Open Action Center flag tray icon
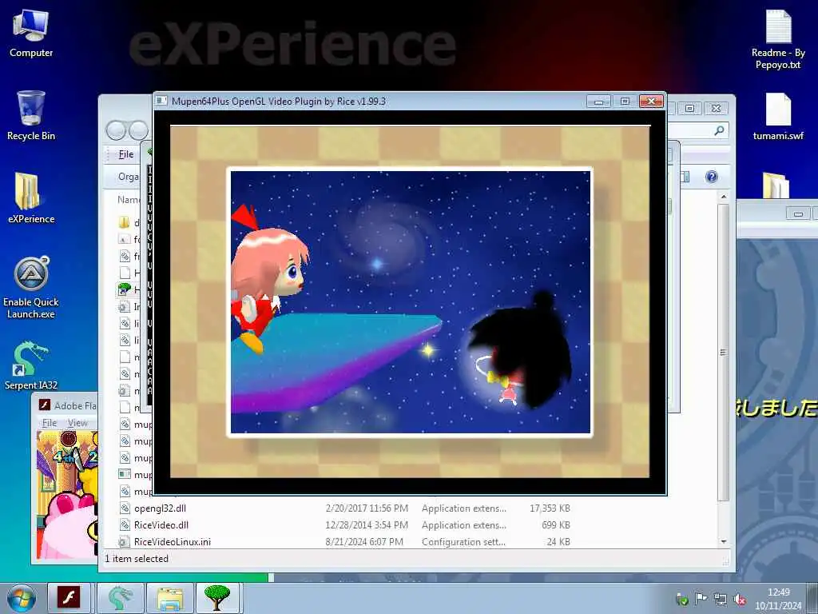This screenshot has width=818, height=614. coord(701,599)
